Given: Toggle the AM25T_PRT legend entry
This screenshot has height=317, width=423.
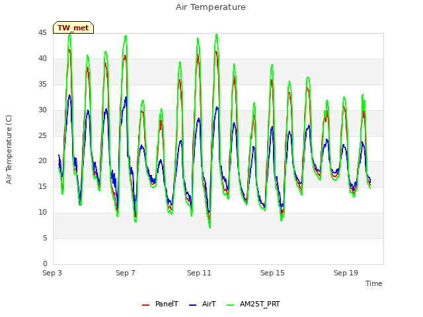Looking at the screenshot, I should click(x=253, y=304).
